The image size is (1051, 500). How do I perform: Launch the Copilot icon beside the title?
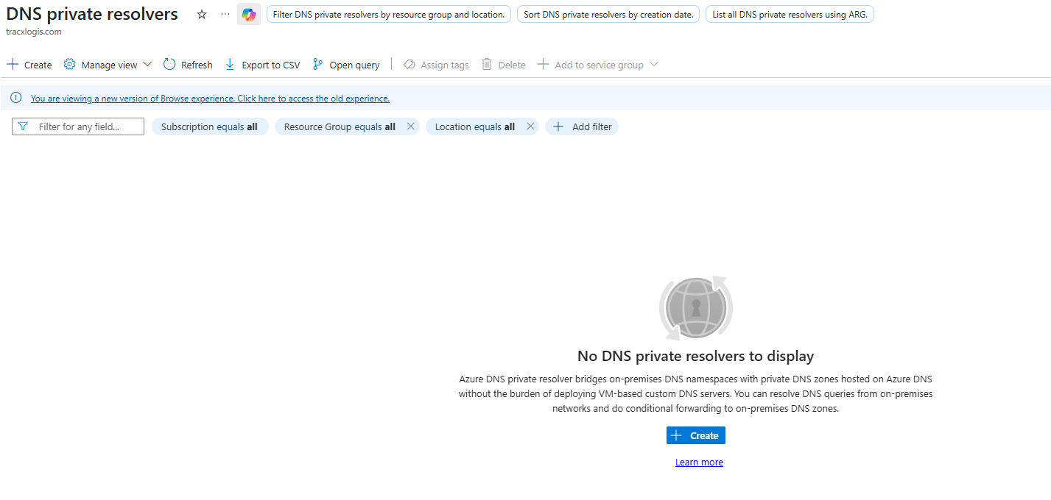click(x=249, y=15)
